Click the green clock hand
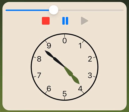The height and width of the screenshot is (112, 129). coord(72,75)
